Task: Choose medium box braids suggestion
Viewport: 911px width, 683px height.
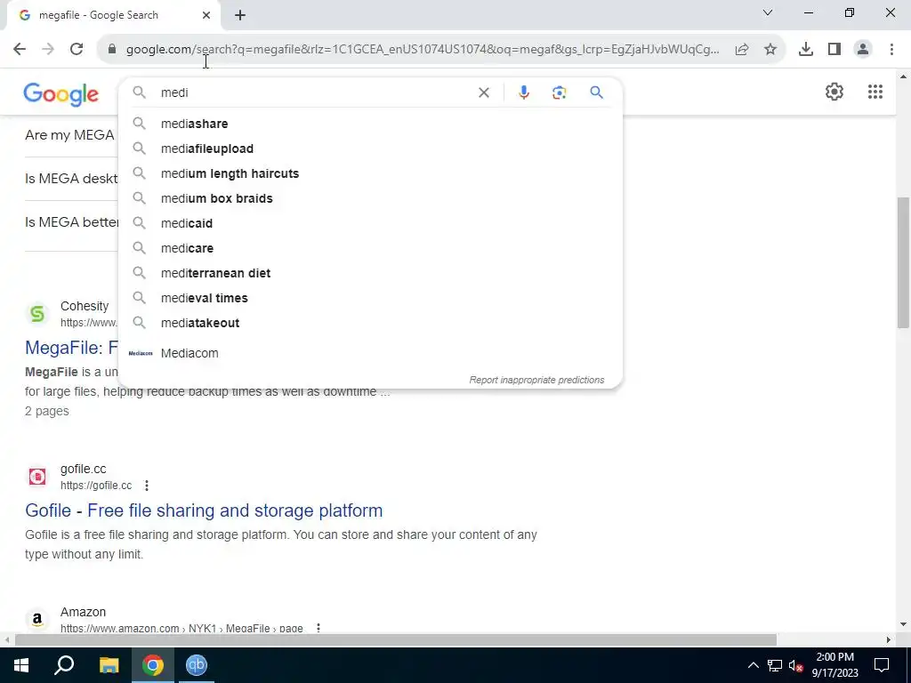Action: (371, 198)
